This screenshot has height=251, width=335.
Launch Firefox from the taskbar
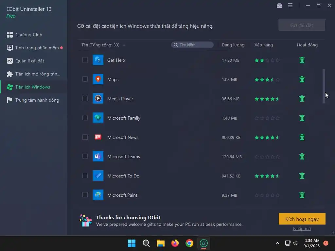(x=175, y=243)
